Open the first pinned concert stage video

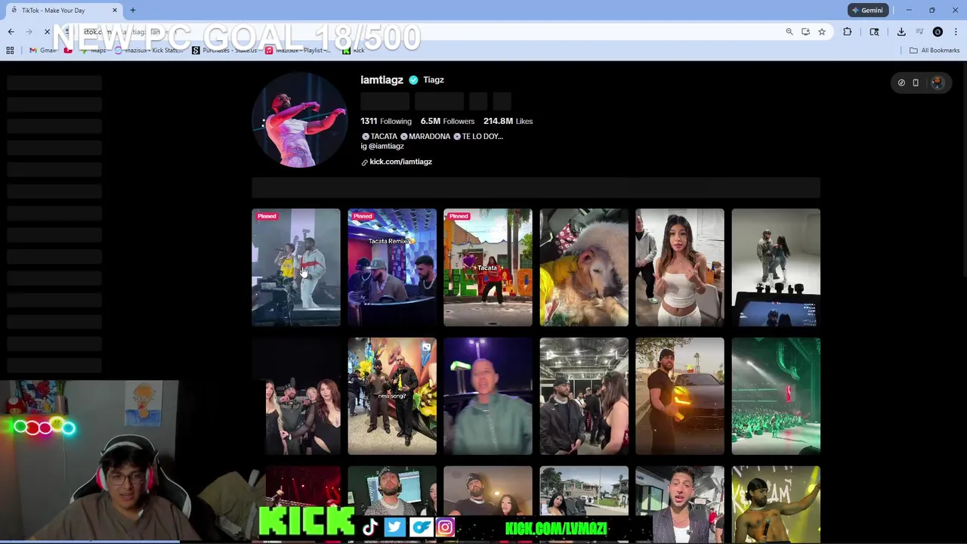pos(296,267)
